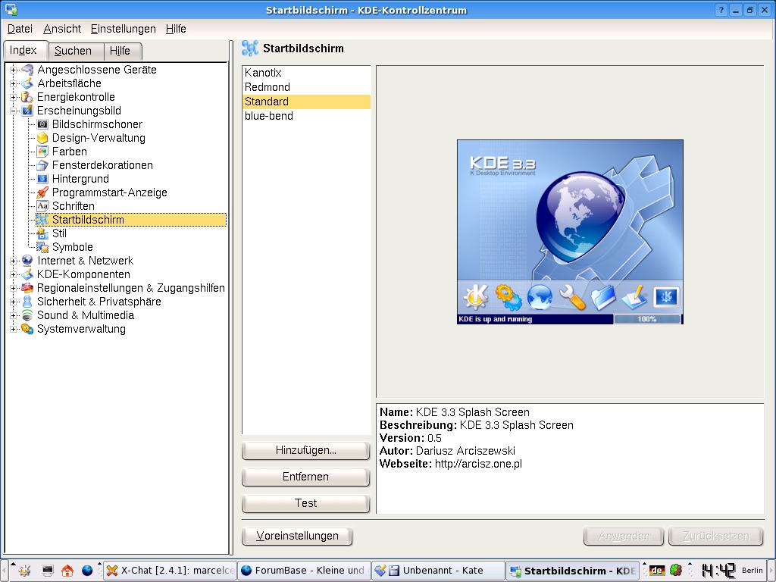776x582 pixels.
Task: Click the Sicherheit & Privatsphäre icon
Action: pos(27,302)
